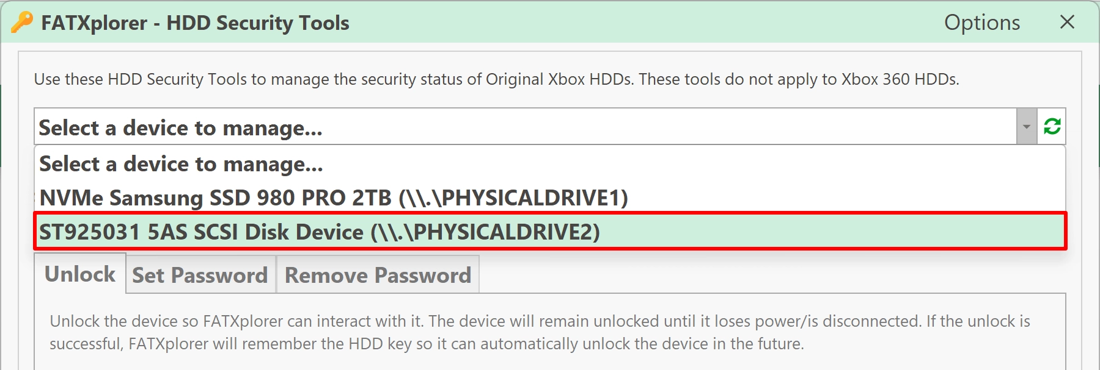This screenshot has height=370, width=1100.
Task: Click the Unlock tab explanation paragraph
Action: [540, 332]
